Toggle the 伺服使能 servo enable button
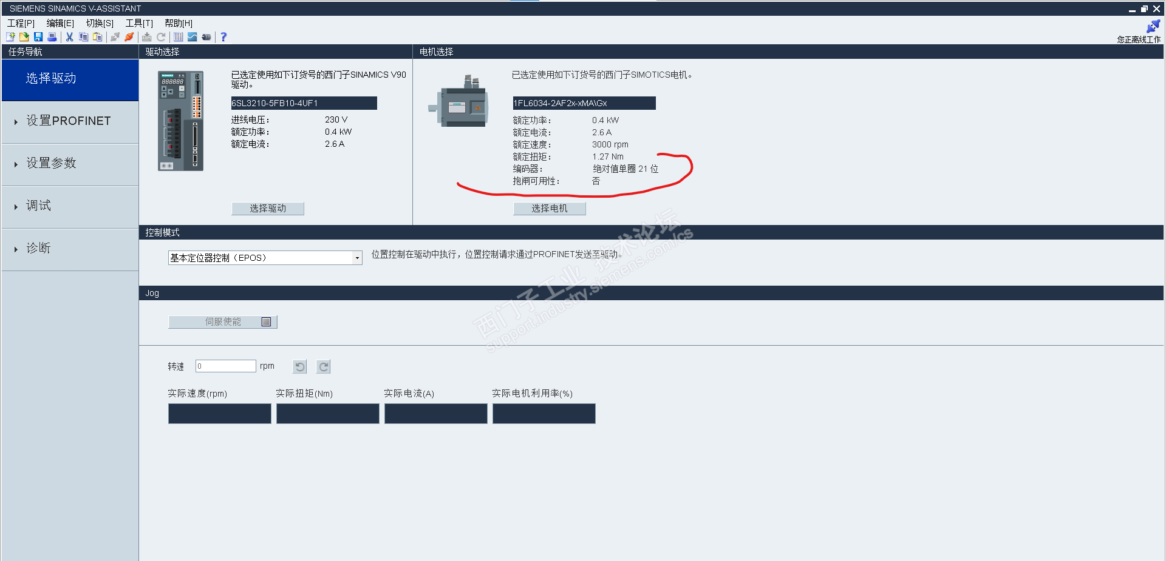The width and height of the screenshot is (1166, 561). 223,322
